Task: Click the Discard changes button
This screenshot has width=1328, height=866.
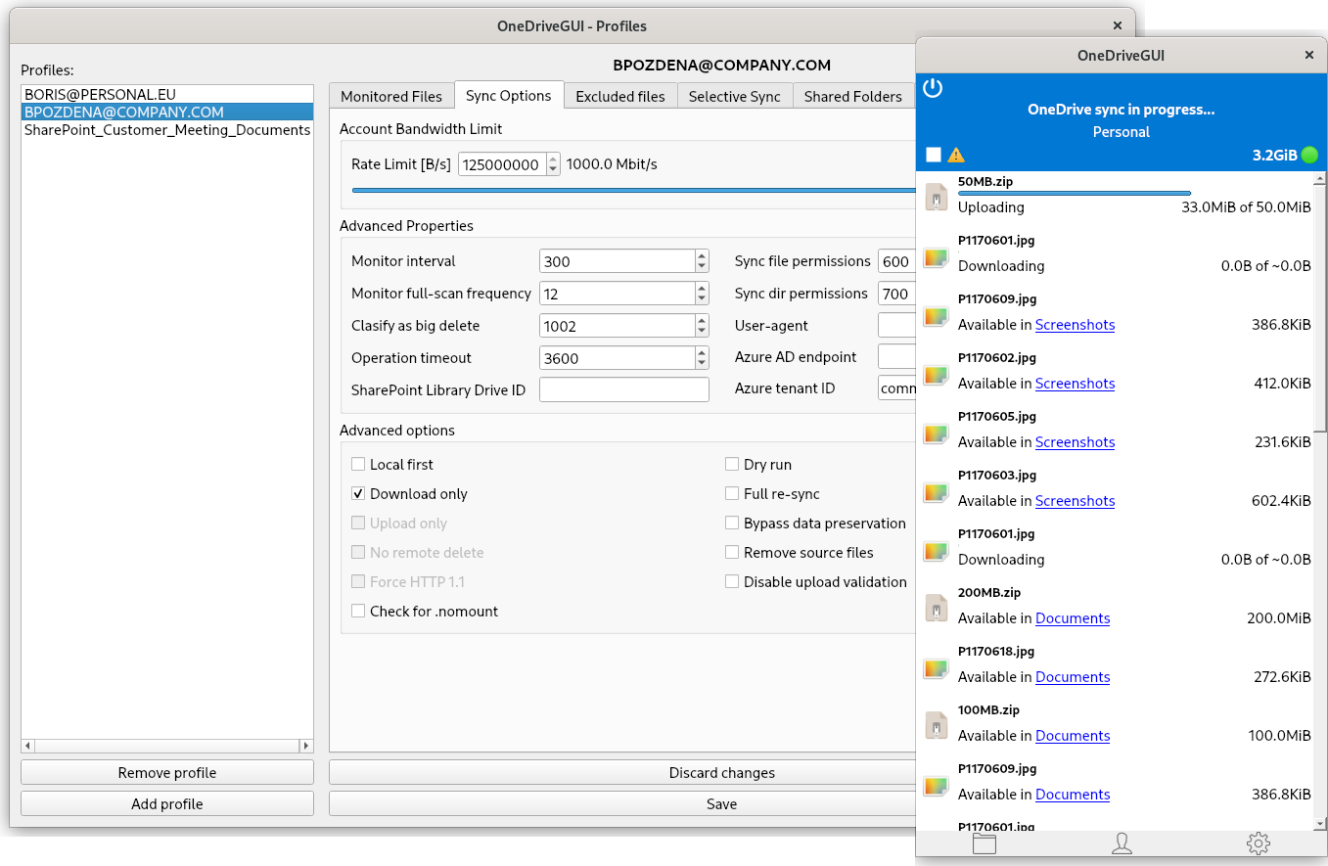Action: (622, 772)
